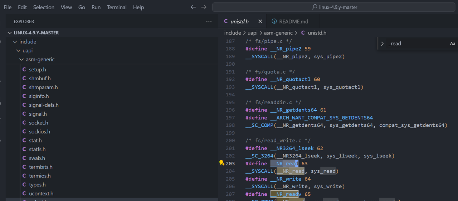Click the C icon in unistd.h breadcrumb
This screenshot has height=201, width=458.
pyautogui.click(x=303, y=33)
